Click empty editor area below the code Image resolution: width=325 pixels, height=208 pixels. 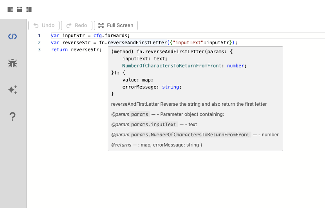click(175, 179)
